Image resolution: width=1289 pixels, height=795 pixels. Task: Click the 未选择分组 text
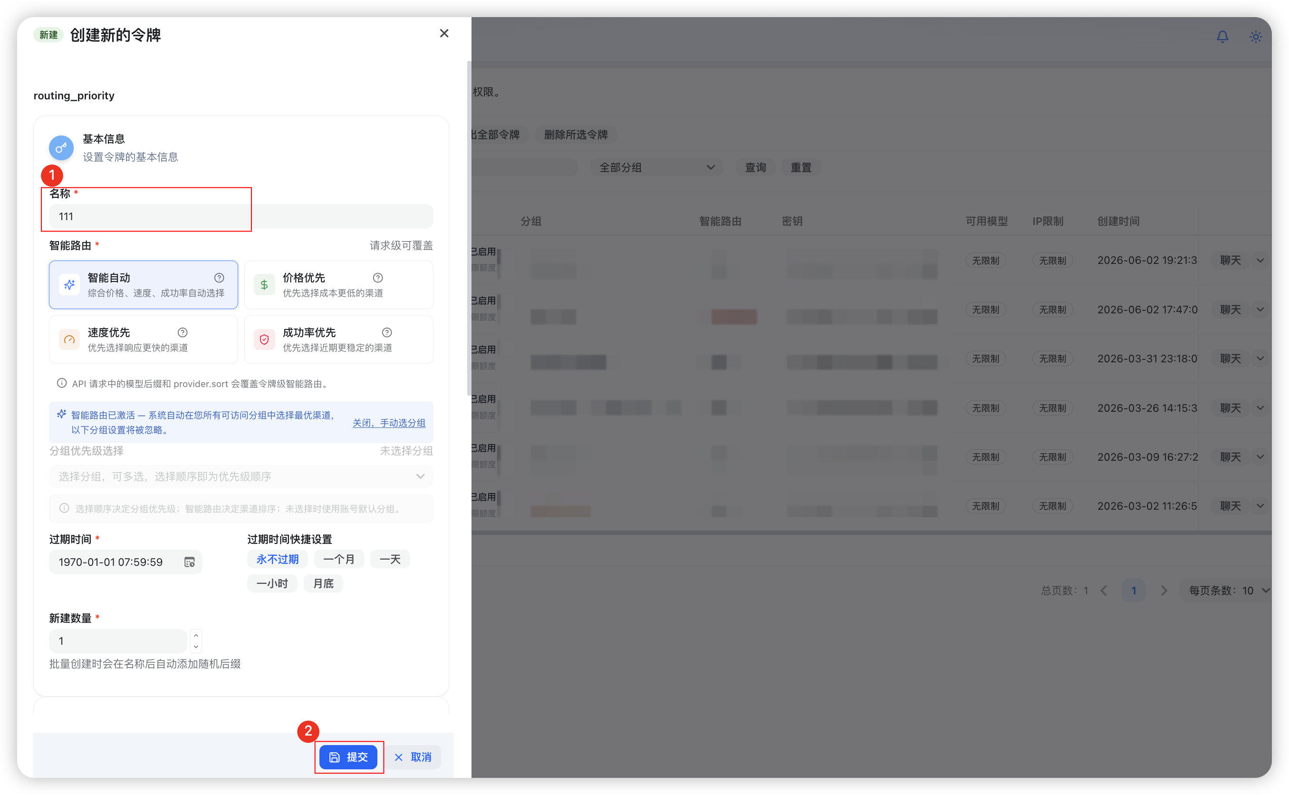click(406, 451)
